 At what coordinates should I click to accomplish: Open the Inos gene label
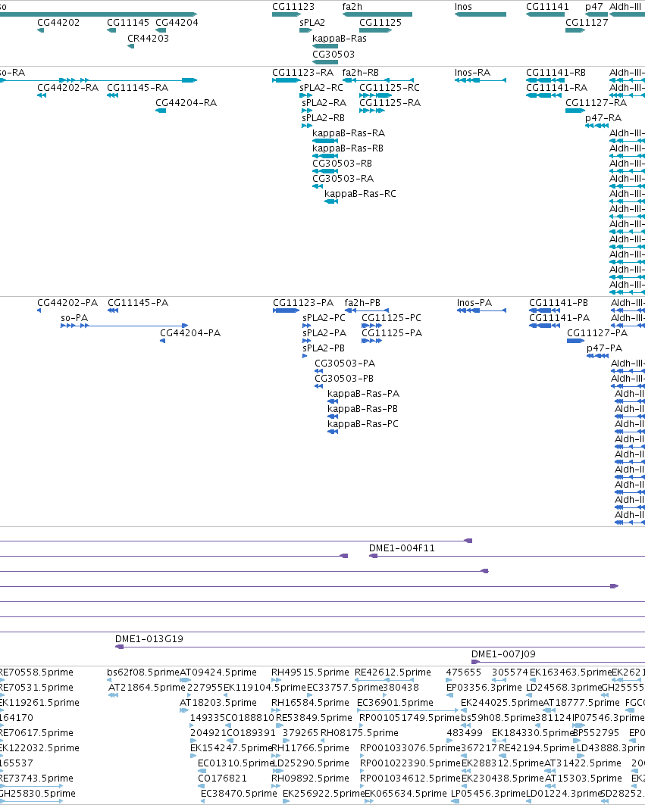463,7
